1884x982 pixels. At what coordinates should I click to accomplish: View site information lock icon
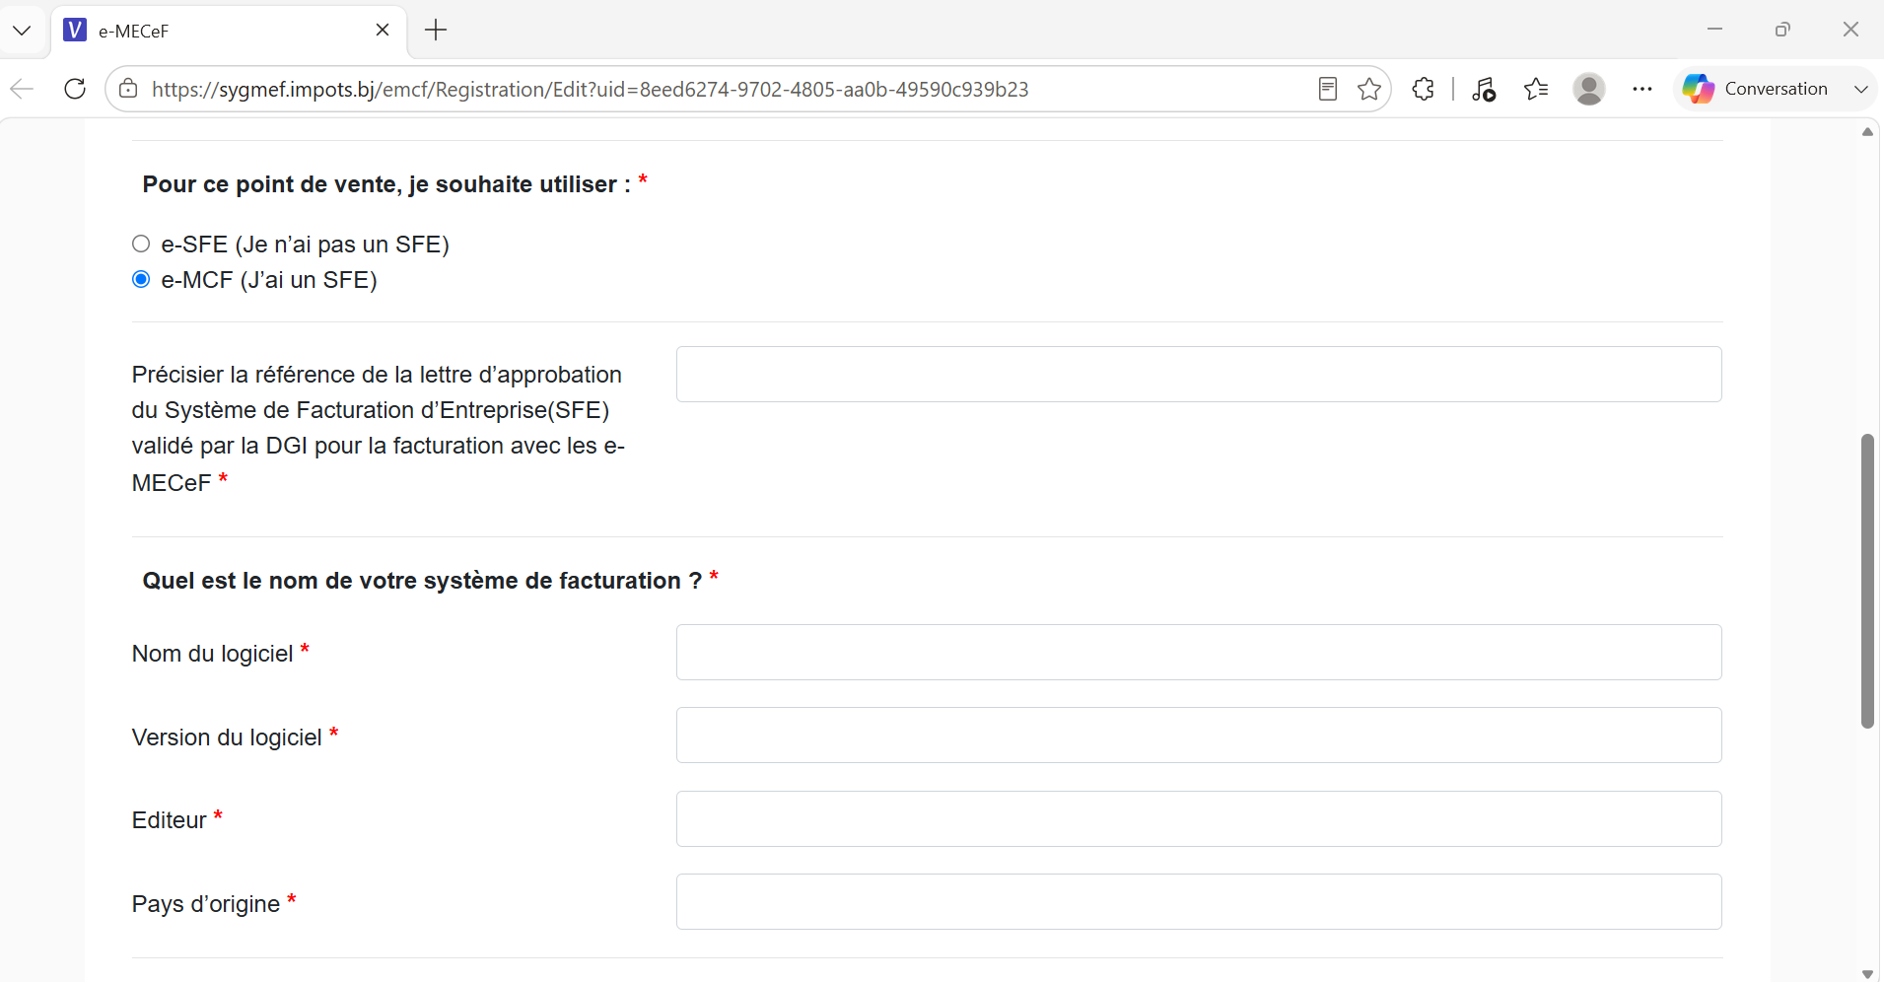click(128, 89)
